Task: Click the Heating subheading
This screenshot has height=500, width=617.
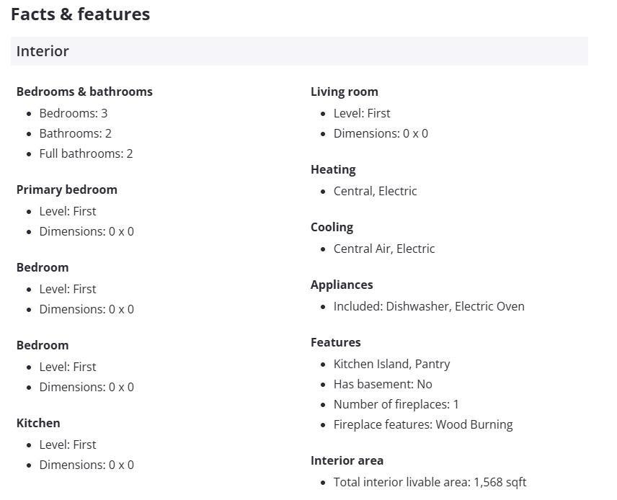Action: [333, 169]
